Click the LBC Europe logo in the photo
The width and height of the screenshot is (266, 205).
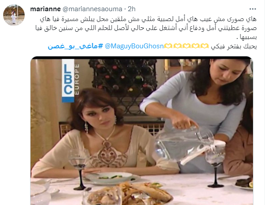(70, 81)
